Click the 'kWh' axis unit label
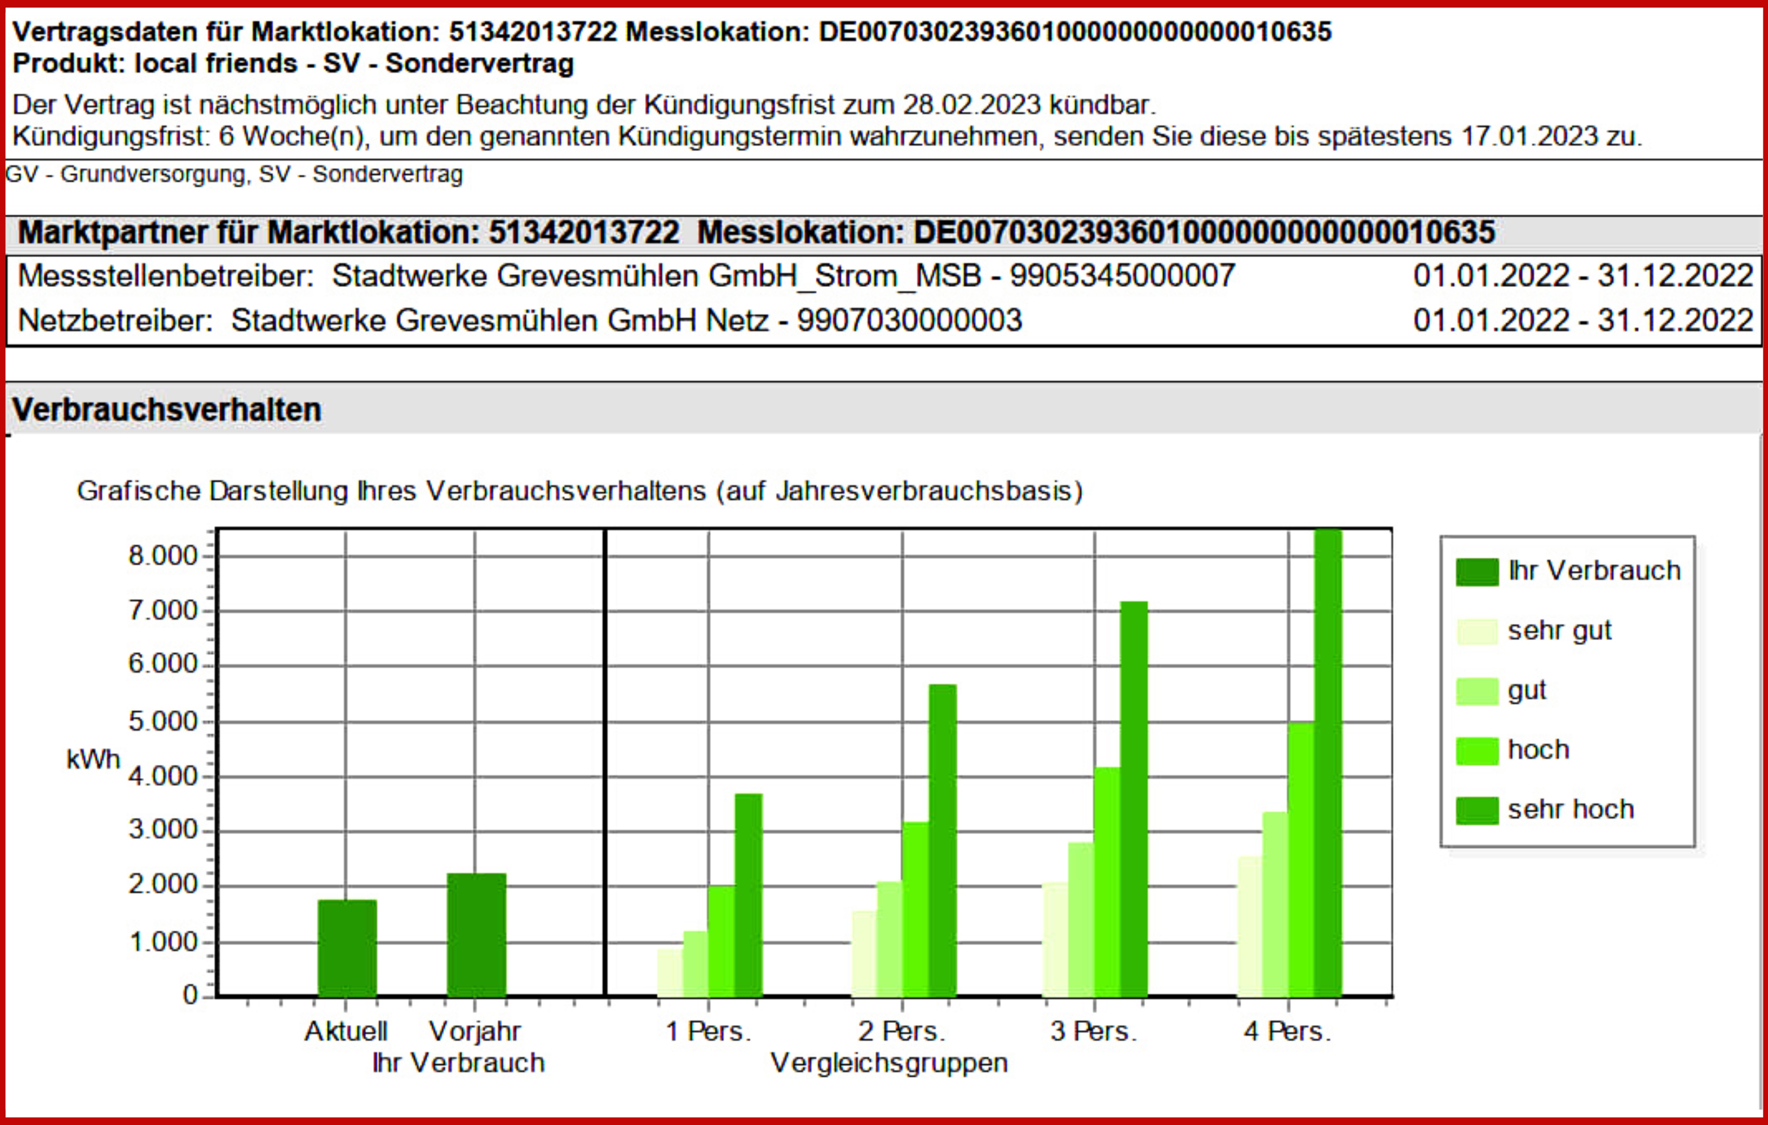This screenshot has width=1768, height=1125. click(92, 759)
